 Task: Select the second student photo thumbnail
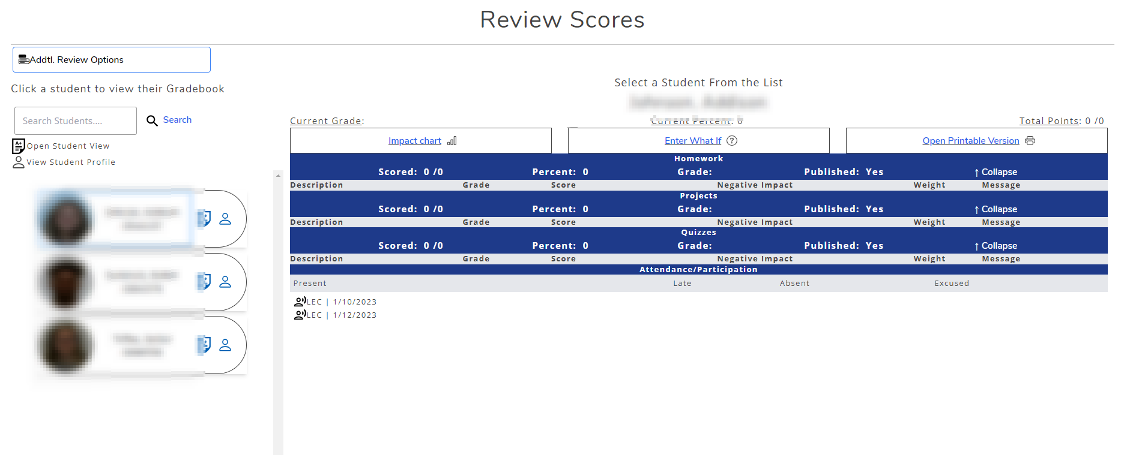tap(66, 282)
